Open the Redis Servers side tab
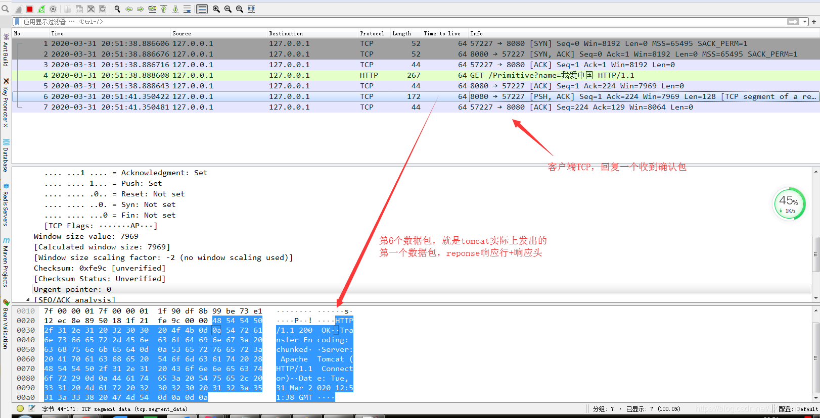The image size is (820, 418). (6, 204)
